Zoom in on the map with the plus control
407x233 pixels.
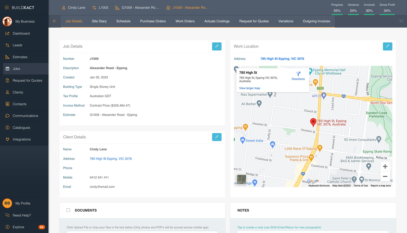tap(385, 166)
